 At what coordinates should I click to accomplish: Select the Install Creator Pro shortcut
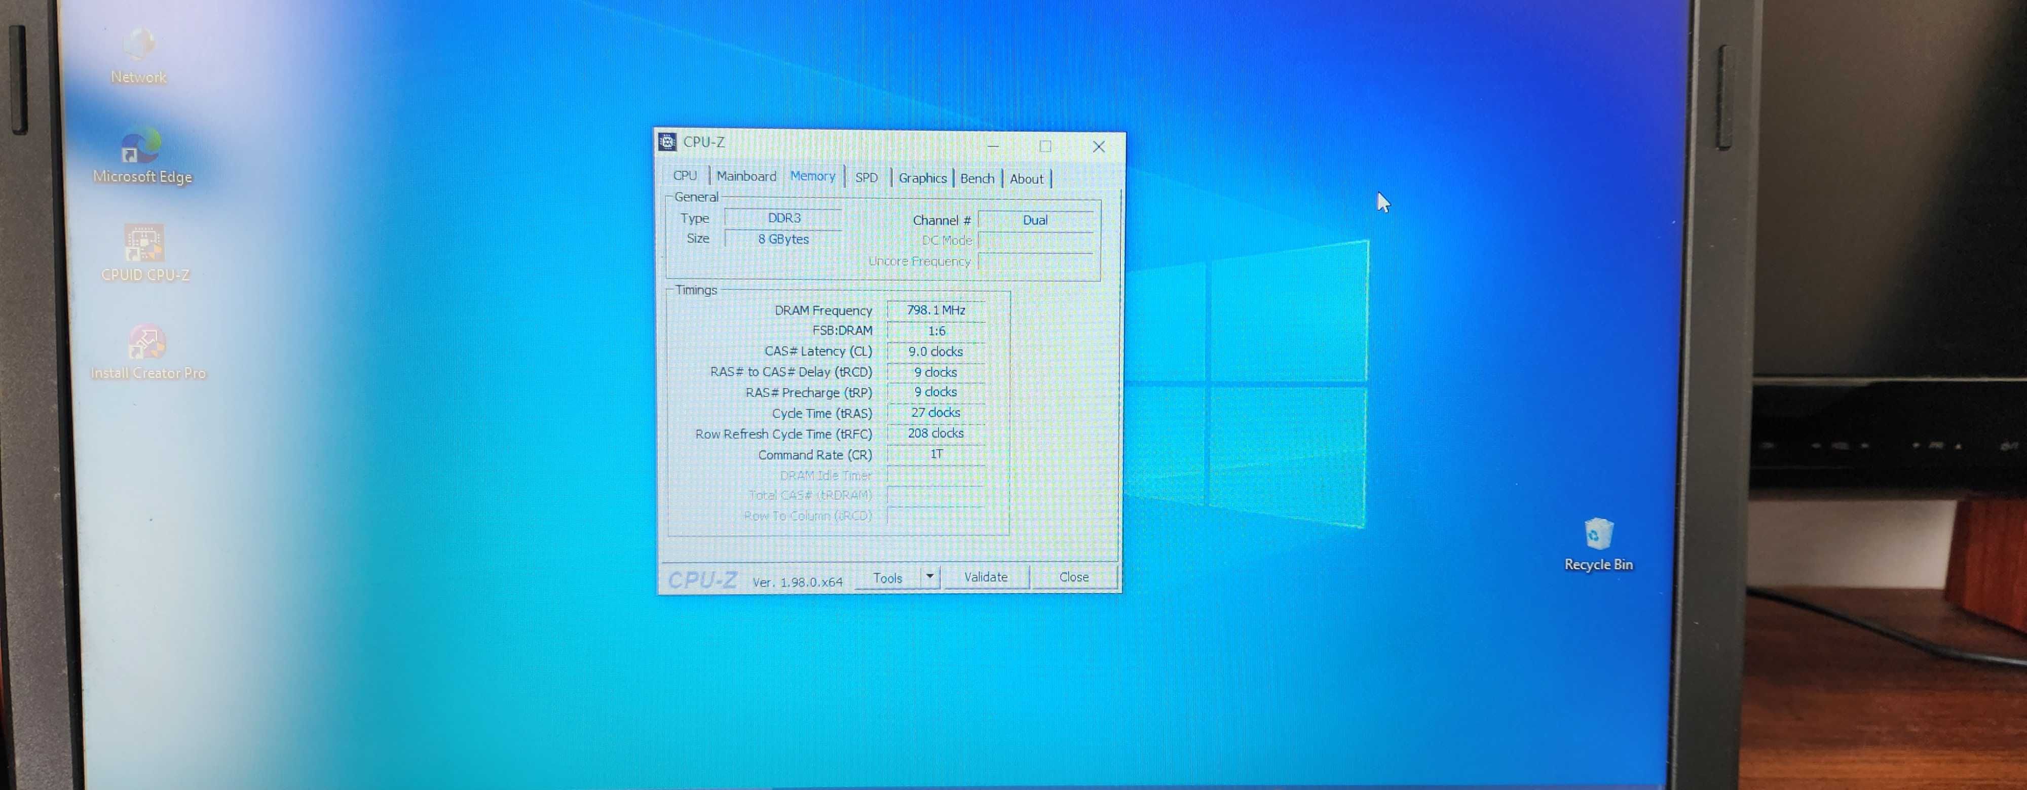point(148,352)
